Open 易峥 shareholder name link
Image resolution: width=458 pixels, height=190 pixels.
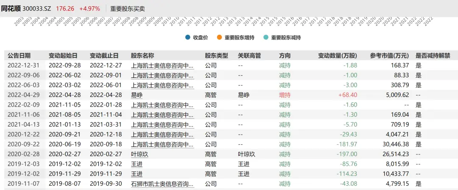coord(137,95)
